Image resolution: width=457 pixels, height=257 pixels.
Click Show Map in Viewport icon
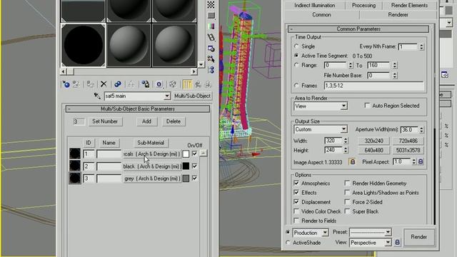[173, 84]
